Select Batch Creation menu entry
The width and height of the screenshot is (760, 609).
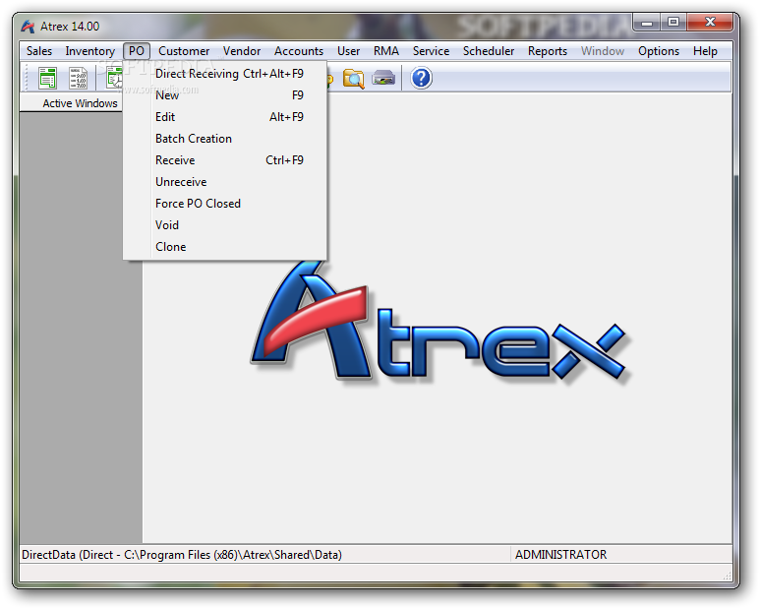coord(225,139)
